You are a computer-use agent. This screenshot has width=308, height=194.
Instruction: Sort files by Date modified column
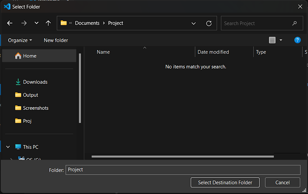[213, 52]
